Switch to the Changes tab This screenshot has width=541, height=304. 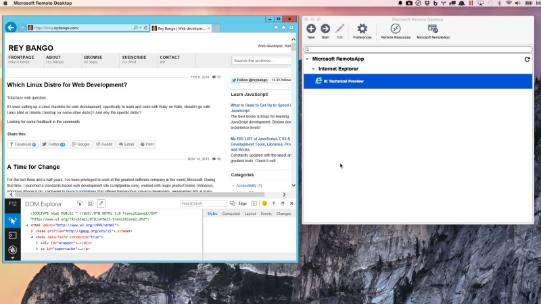pos(283,213)
